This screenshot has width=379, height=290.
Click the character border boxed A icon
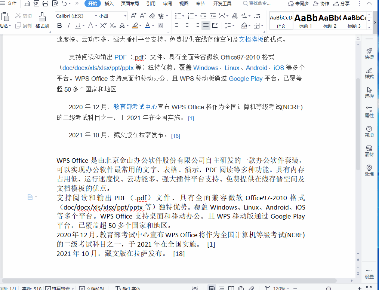pyautogui.click(x=160, y=25)
